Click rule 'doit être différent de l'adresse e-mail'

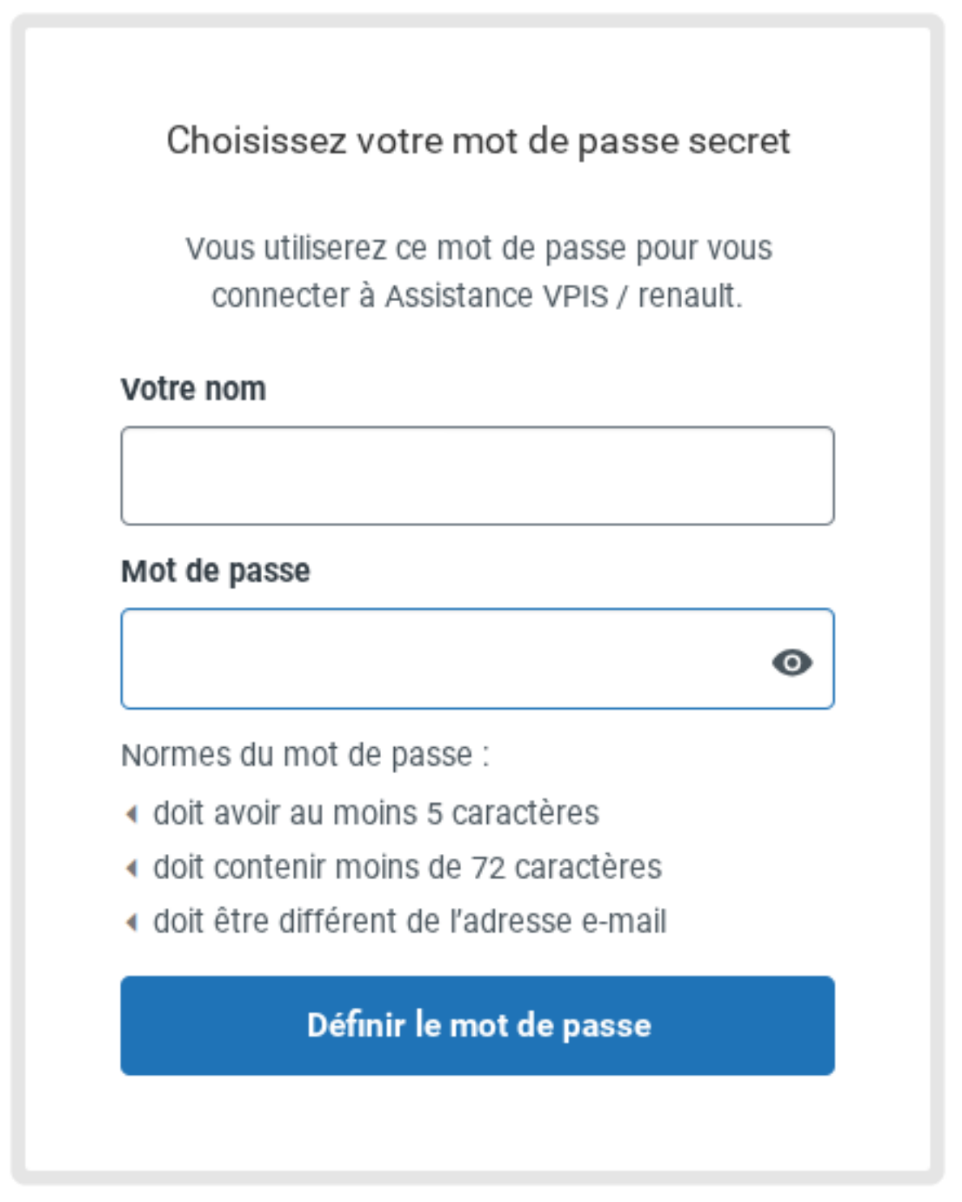(409, 922)
